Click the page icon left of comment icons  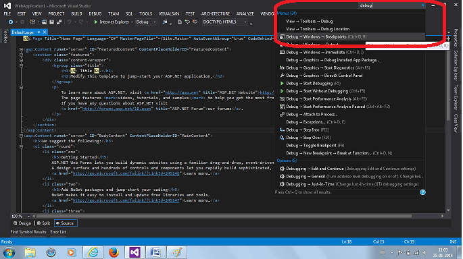point(180,22)
